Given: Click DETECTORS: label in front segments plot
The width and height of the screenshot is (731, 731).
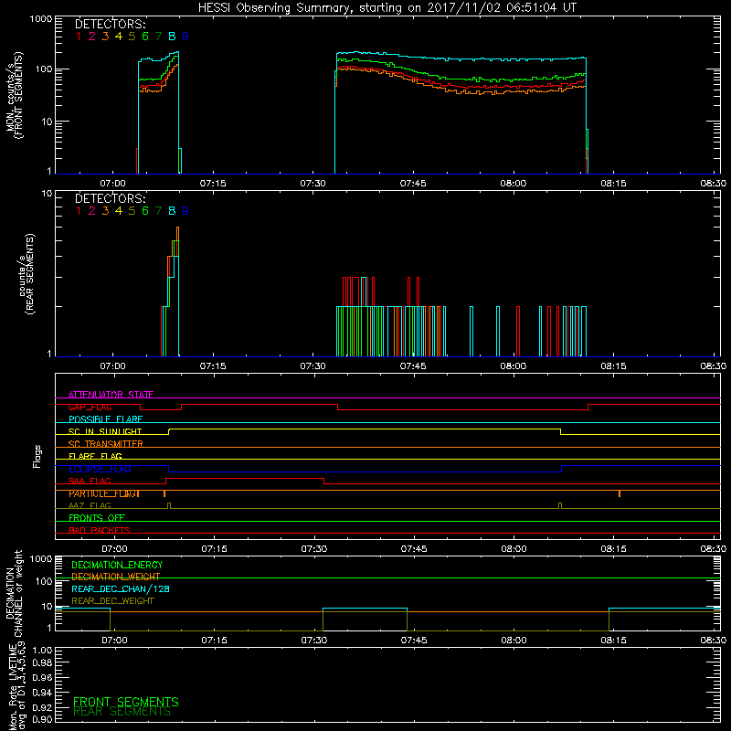Looking at the screenshot, I should pyautogui.click(x=111, y=25).
